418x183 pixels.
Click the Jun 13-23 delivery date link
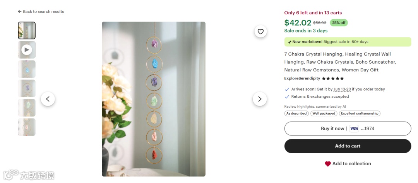pyautogui.click(x=342, y=89)
